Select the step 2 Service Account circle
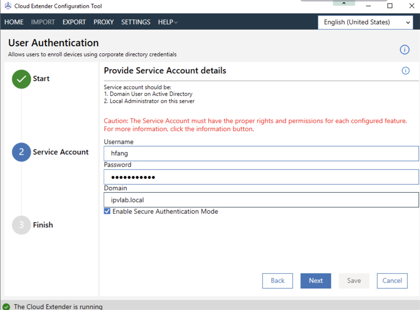 pos(21,152)
